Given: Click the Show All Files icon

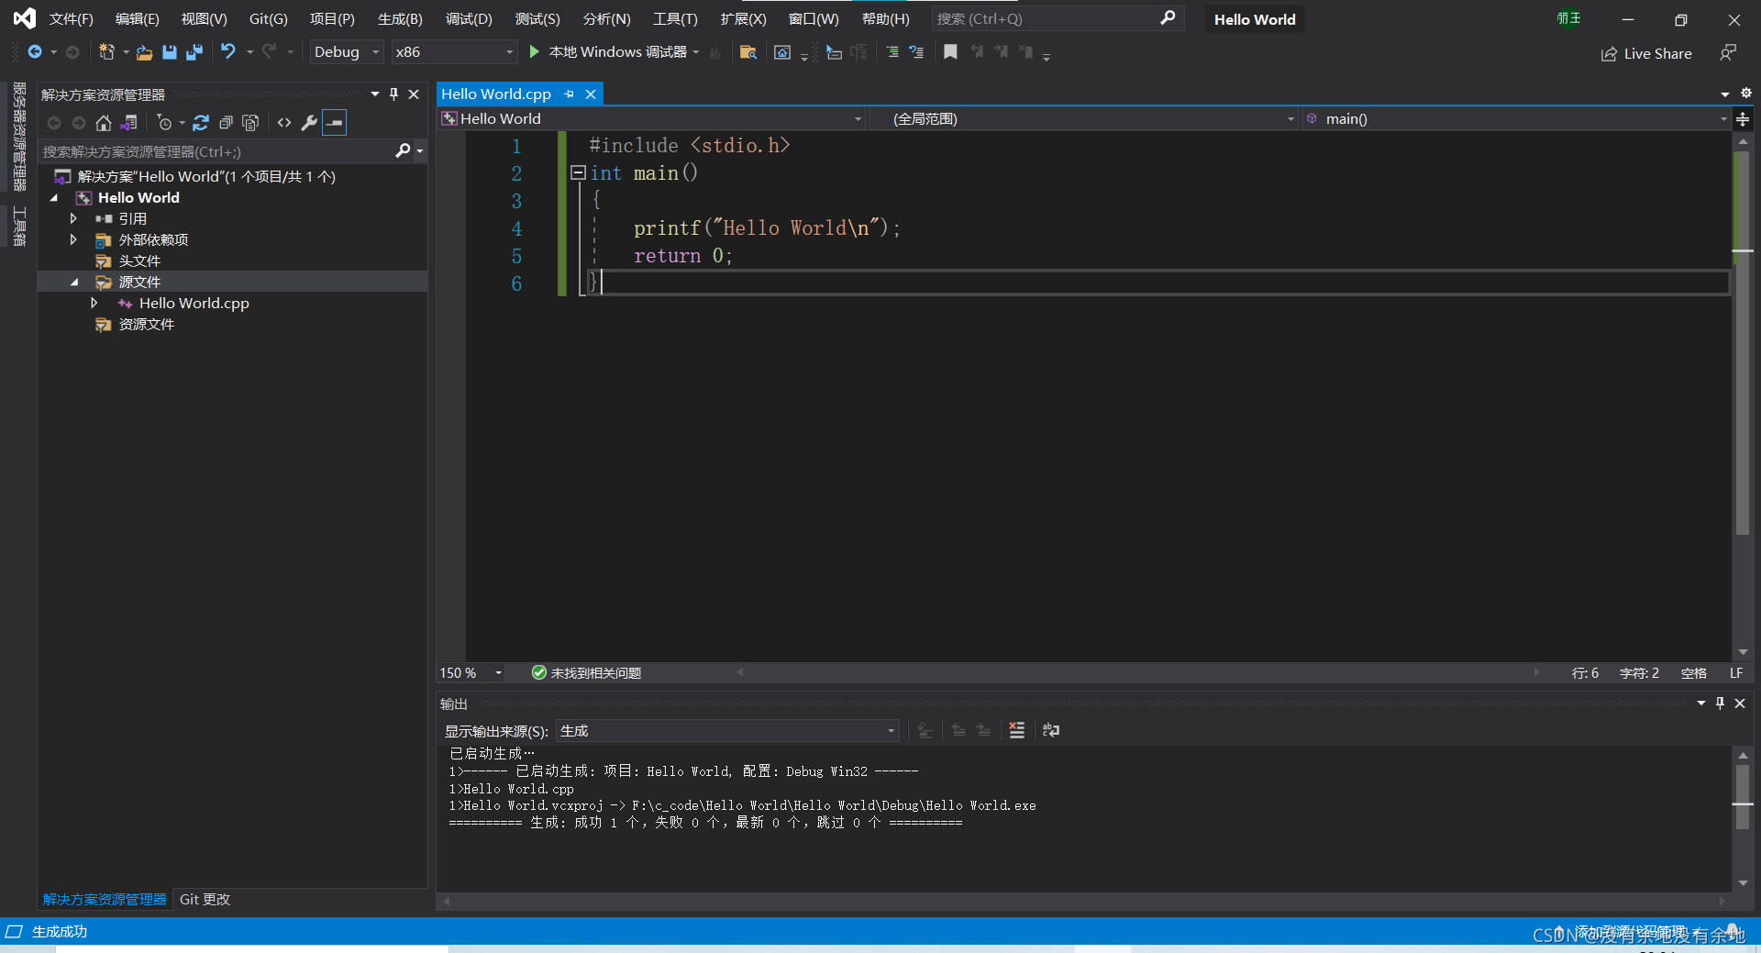Looking at the screenshot, I should pos(250,123).
